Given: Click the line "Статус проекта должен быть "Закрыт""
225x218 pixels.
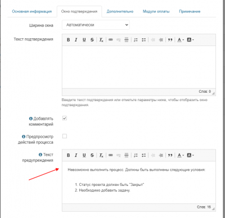Looking at the screenshot, I should [111, 185].
